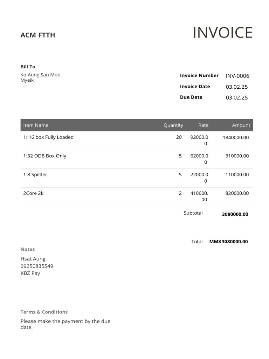The height and width of the screenshot is (359, 269).
Task: Click the Item Name column header
Action: (36, 125)
